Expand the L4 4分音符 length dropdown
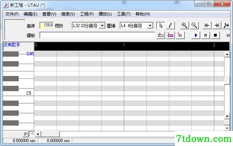The width and height of the screenshot is (233, 146). 150,26
